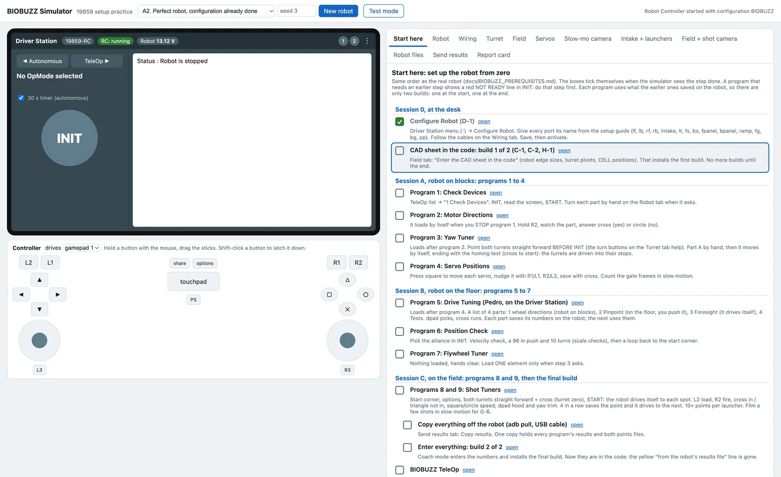This screenshot has height=477, width=781.
Task: Expand the gamepad 1 drives selector
Action: tap(82, 248)
